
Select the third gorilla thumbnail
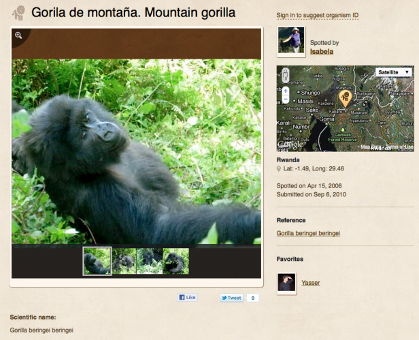click(x=150, y=261)
